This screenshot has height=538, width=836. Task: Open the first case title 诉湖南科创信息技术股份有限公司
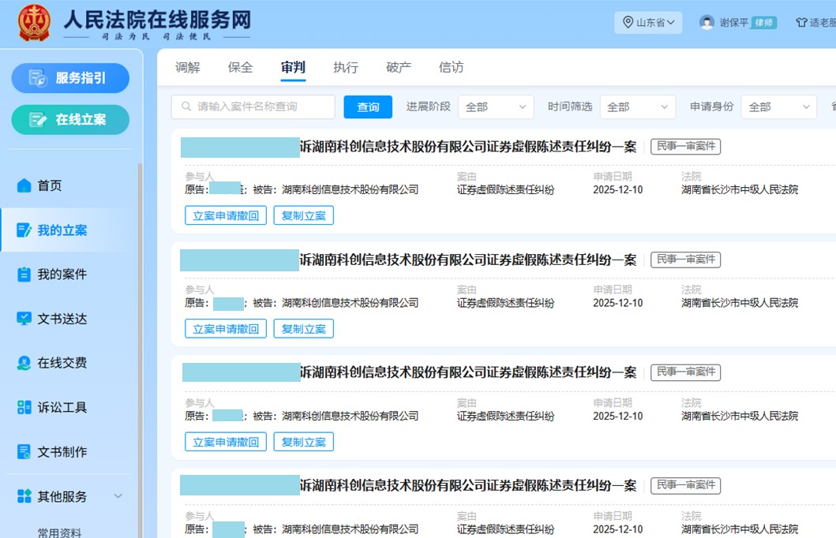point(468,147)
